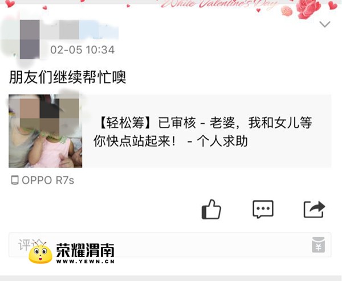Tap the red envelope yuan icon
This screenshot has width=342, height=281.
[x=318, y=245]
